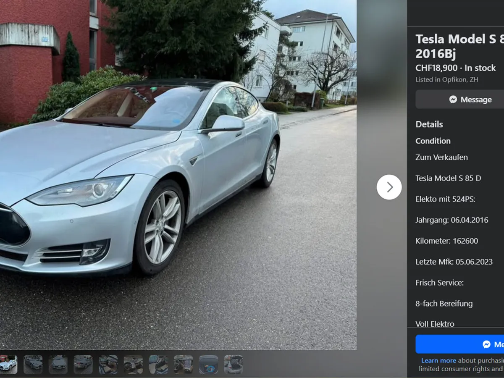
Task: Open the seventh thumbnail showing the seats
Action: 158,364
